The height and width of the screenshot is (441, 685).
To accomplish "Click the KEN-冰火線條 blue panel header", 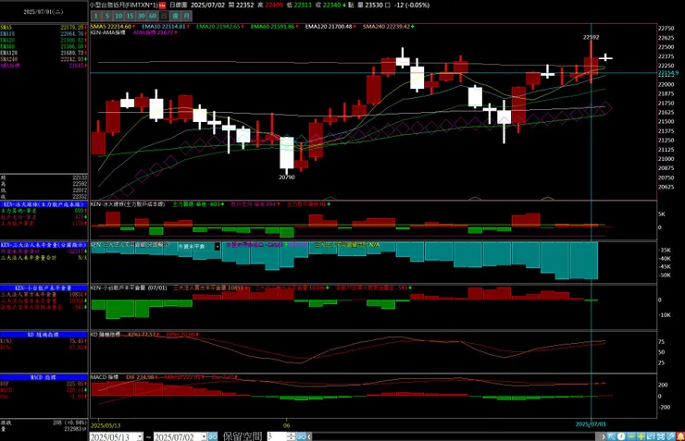I will tap(44, 204).
